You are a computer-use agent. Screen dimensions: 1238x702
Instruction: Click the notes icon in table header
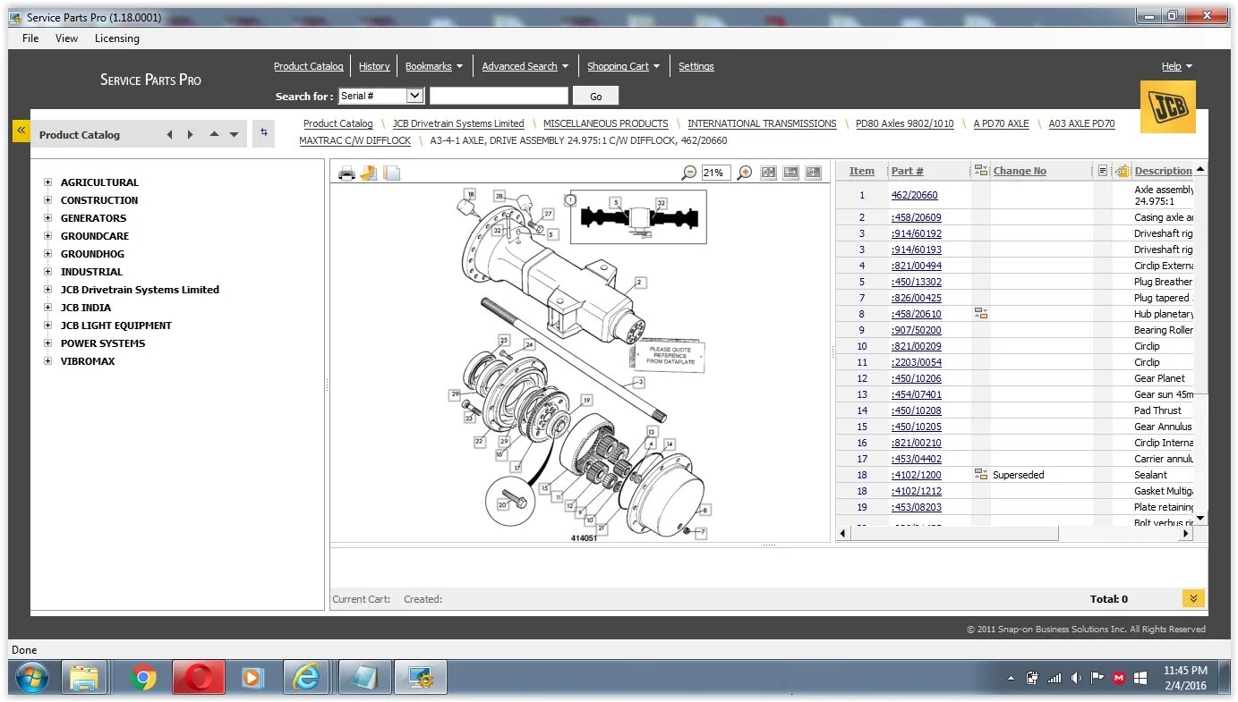[1102, 171]
